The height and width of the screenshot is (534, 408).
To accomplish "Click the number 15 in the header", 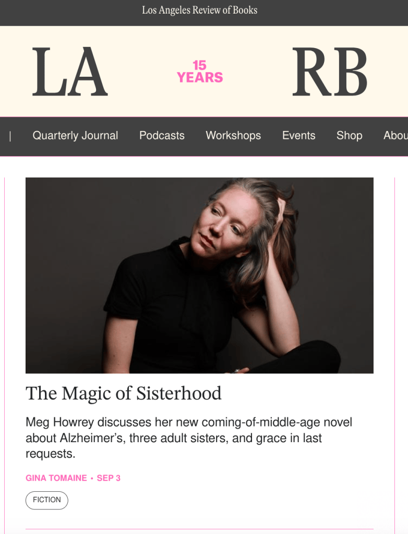I will click(x=199, y=65).
